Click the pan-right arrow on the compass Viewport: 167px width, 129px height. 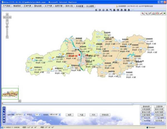tap(10, 17)
